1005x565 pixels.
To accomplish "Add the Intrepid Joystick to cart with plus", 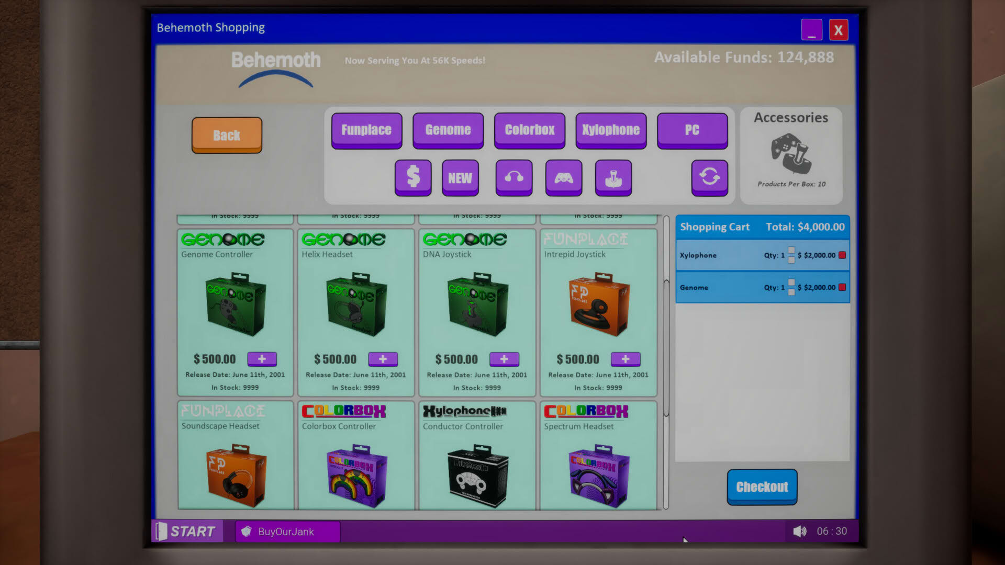I will pos(626,359).
